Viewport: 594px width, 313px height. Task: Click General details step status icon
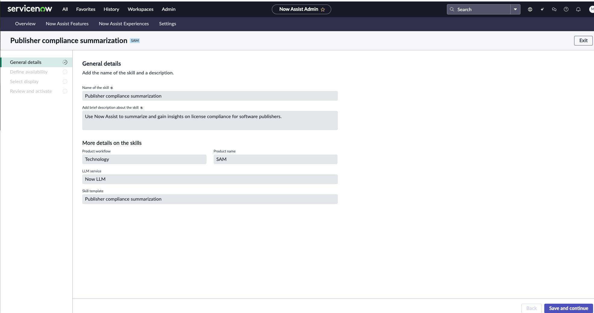[x=65, y=62]
